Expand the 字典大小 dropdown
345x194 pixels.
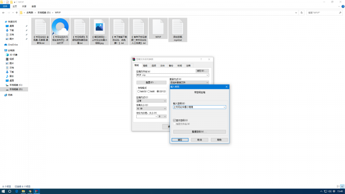point(164,109)
